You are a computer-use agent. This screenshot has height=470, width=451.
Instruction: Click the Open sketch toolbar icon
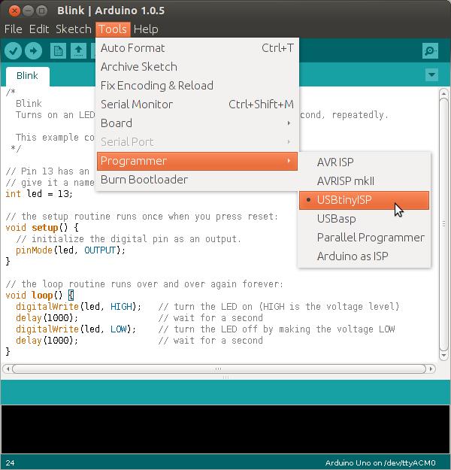78,50
